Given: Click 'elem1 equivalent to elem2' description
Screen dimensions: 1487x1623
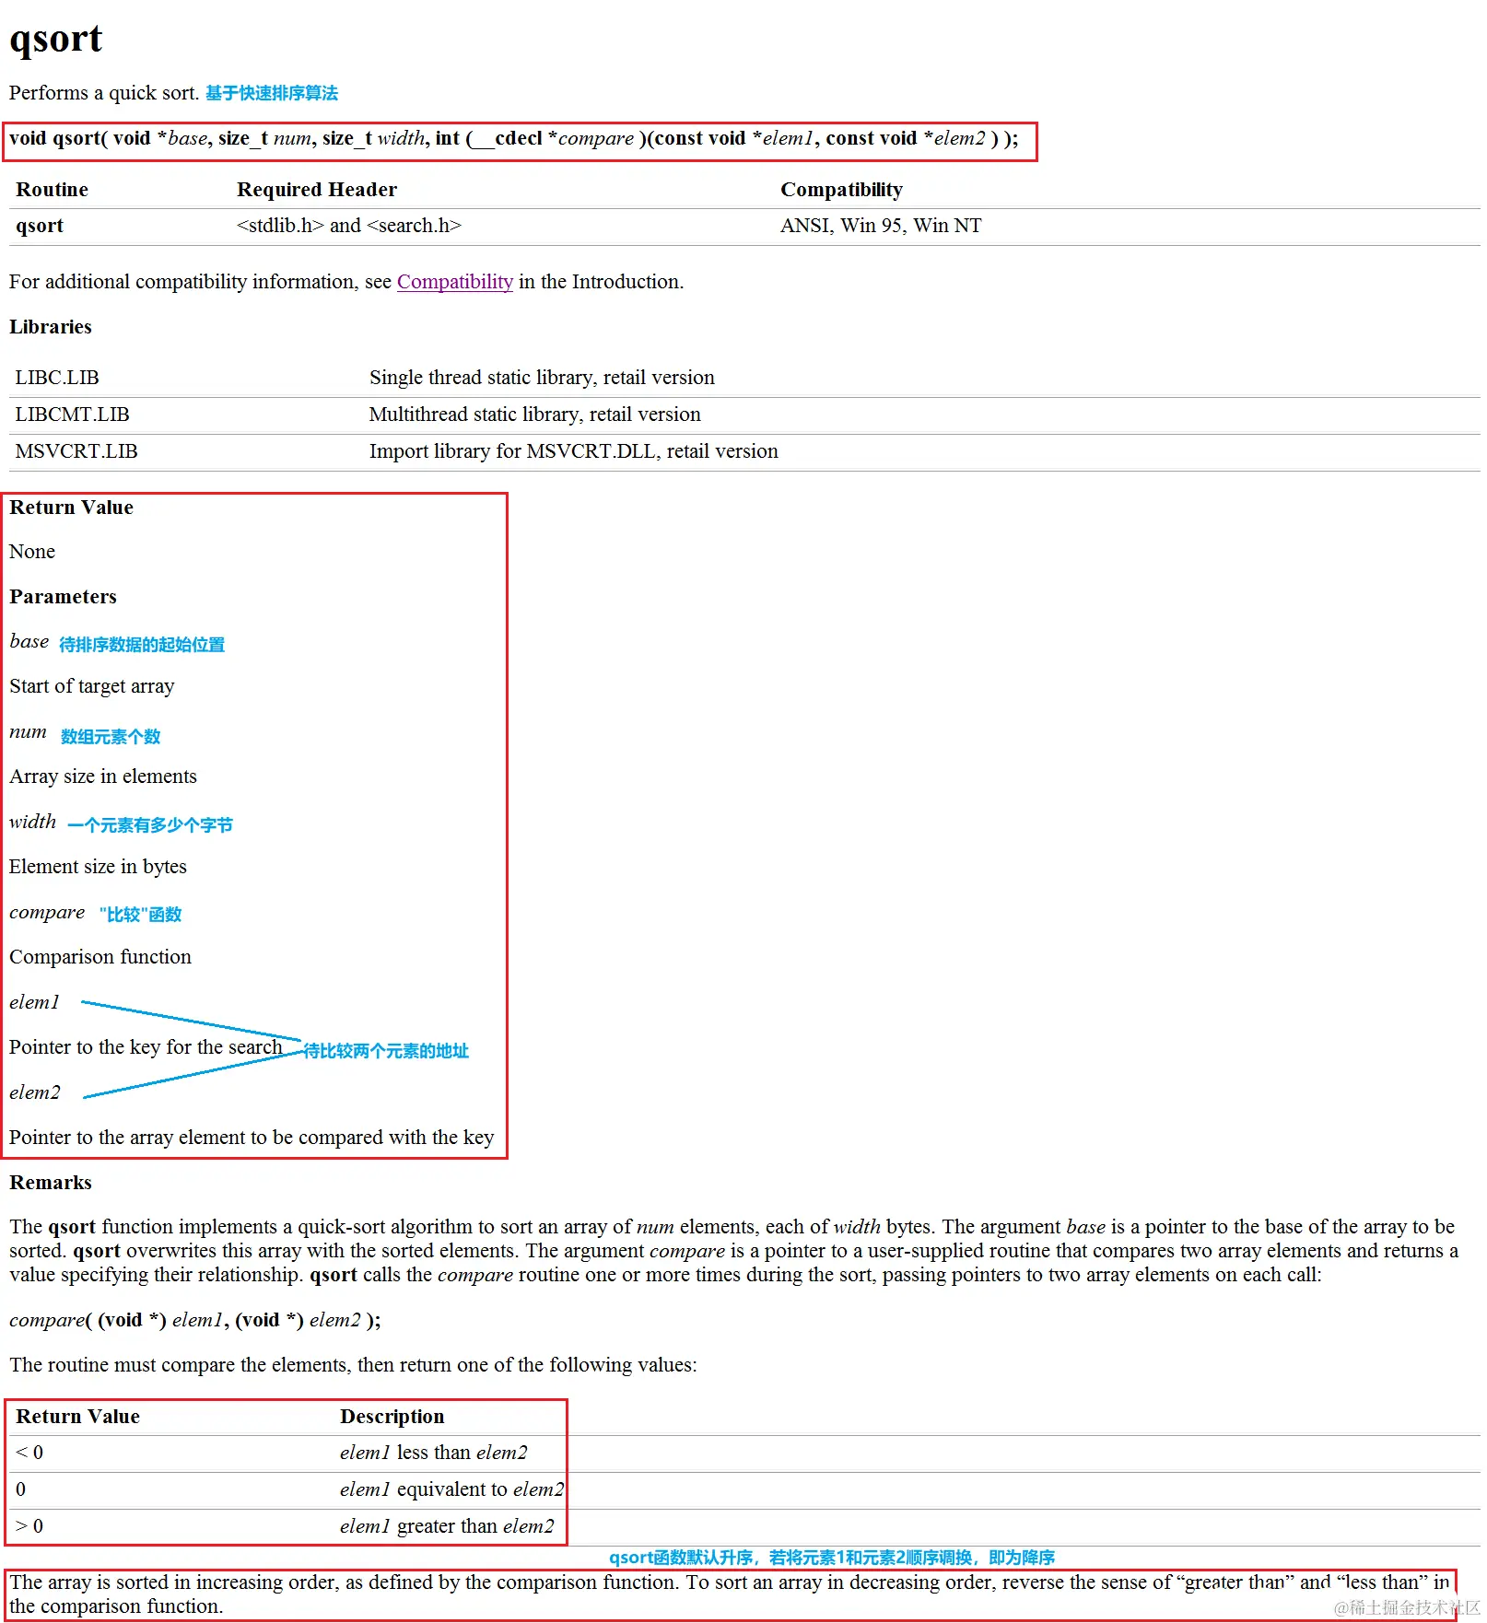Looking at the screenshot, I should (x=451, y=1489).
